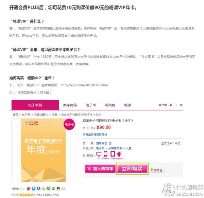This screenshot has width=204, height=198.
Task: Open the 京东阅读 author link
Action: pyautogui.click(x=102, y=143)
